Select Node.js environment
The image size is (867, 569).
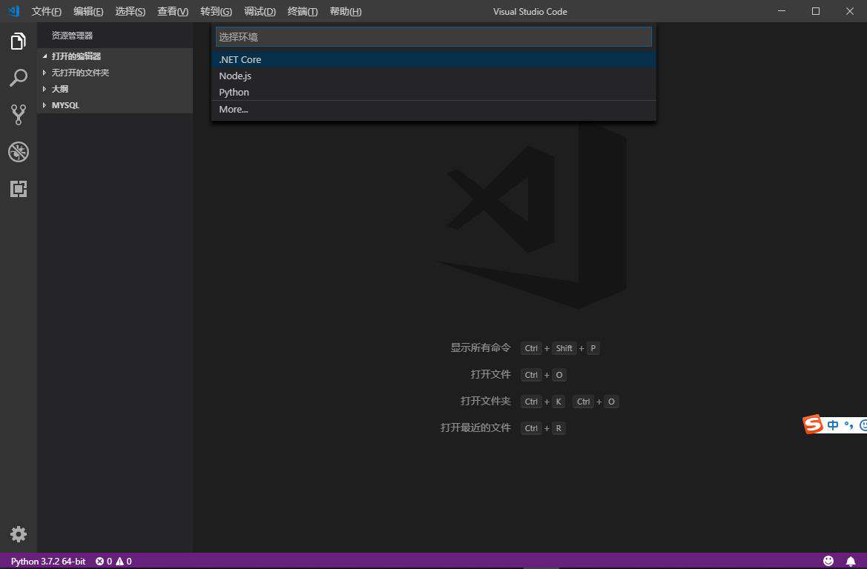click(433, 76)
